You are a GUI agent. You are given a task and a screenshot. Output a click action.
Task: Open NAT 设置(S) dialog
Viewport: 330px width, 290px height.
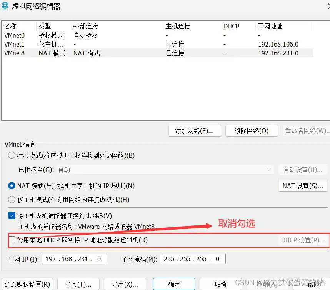pos(303,186)
